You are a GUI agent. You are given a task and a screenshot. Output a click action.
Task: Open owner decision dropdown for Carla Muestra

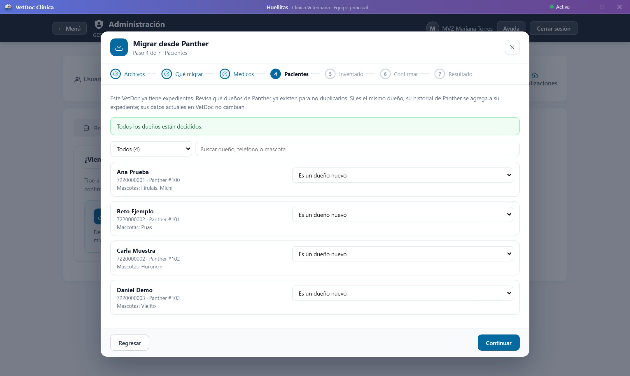(402, 254)
